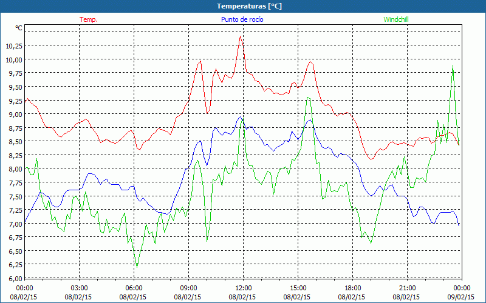Click the 7,25 y-axis value
Image resolution: width=486 pixels, height=303 pixels.
pyautogui.click(x=16, y=210)
